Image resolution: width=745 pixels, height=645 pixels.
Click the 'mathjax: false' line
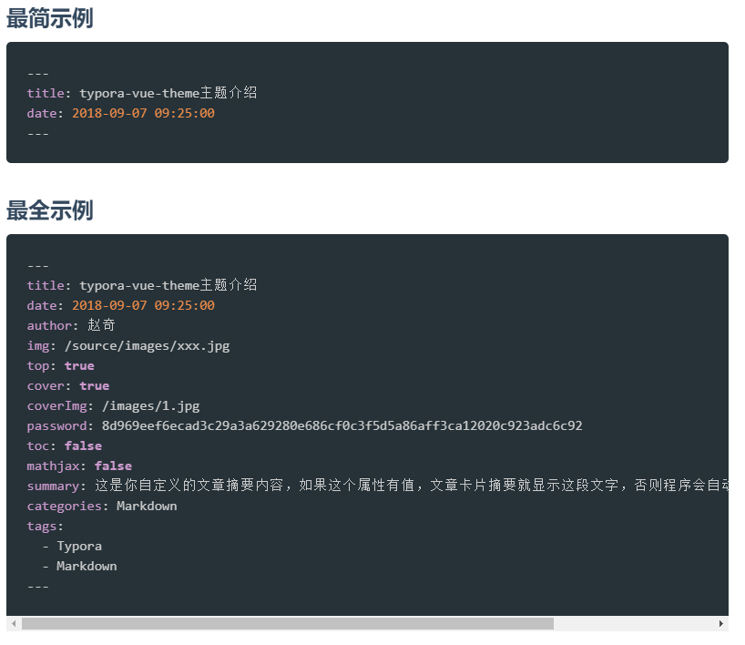tap(79, 466)
